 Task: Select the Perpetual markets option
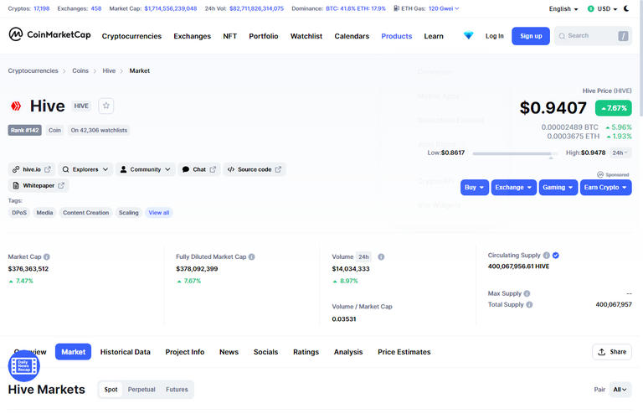click(x=141, y=390)
